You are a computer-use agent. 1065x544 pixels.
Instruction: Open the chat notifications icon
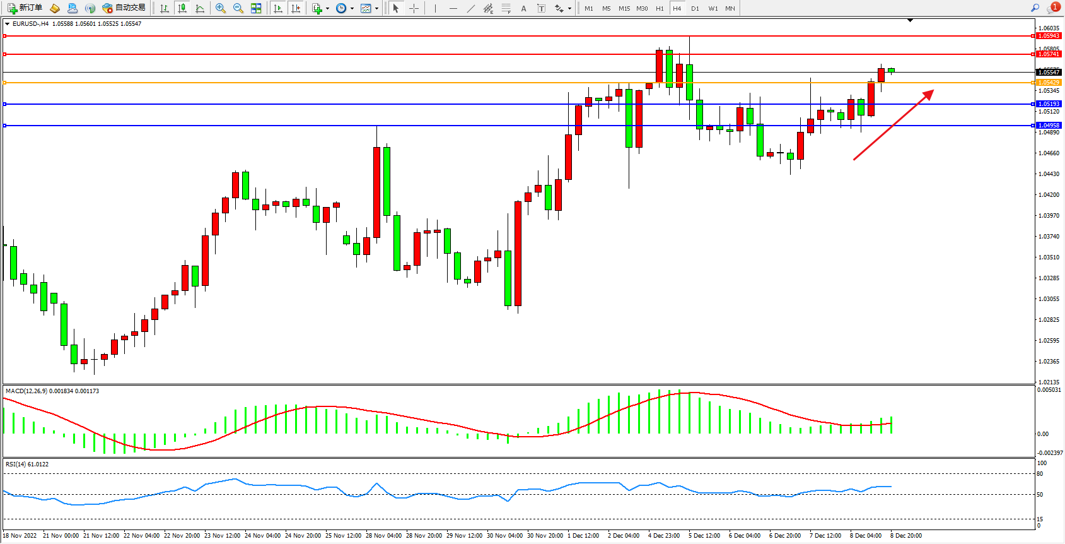(1052, 8)
